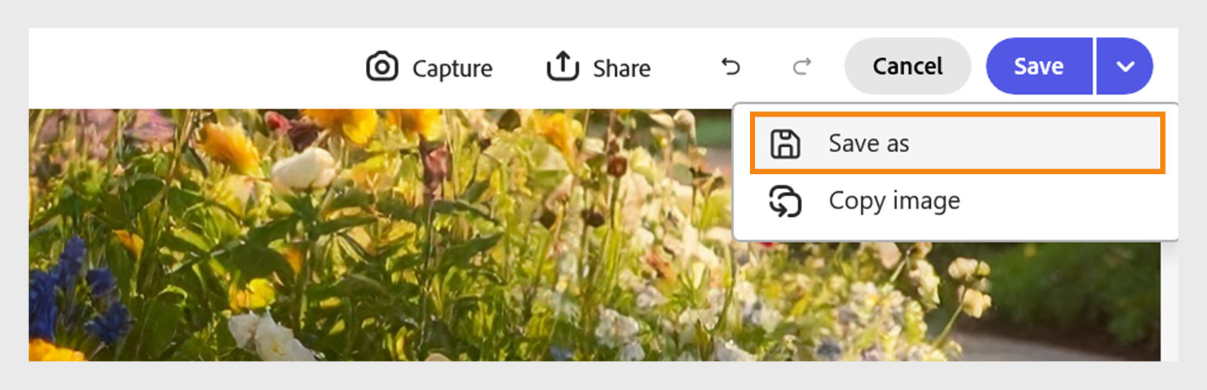
Task: Click the vertical strip right of the photo
Action: (1169, 301)
